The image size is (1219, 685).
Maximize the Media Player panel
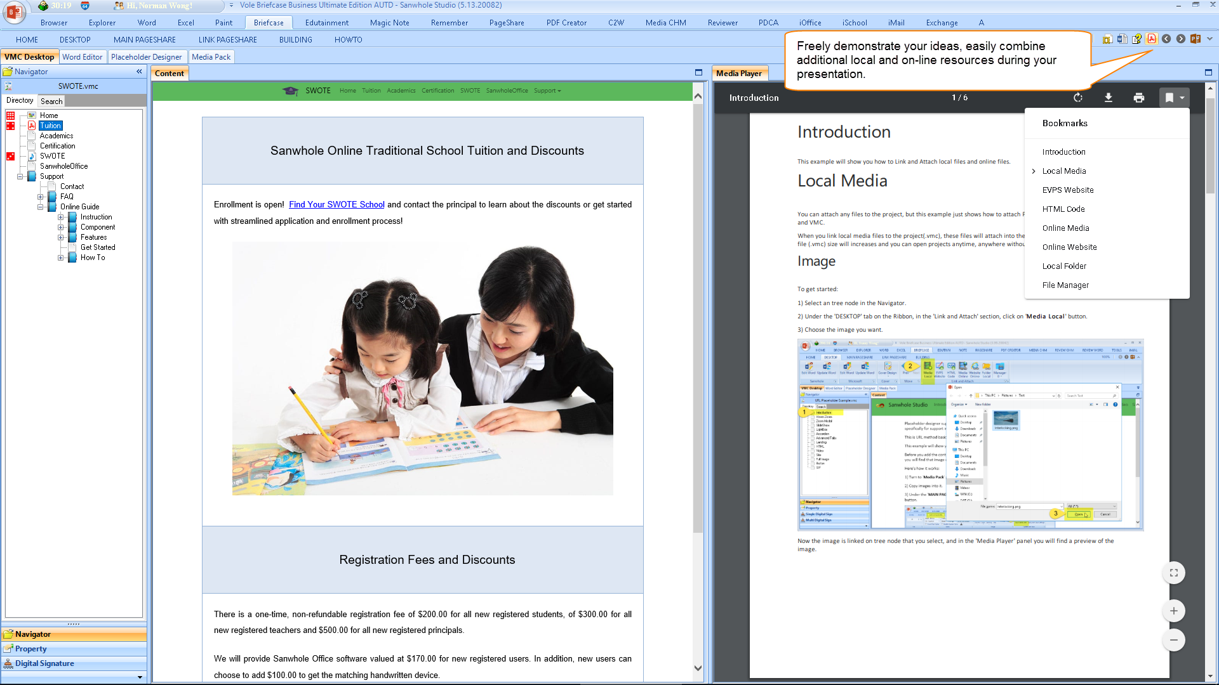1208,72
